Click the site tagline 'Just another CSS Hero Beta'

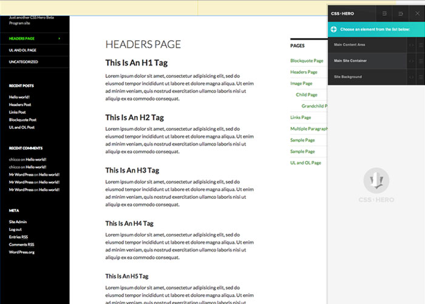coord(32,18)
